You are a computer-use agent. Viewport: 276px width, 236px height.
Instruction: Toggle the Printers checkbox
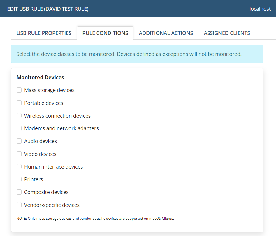point(19,179)
